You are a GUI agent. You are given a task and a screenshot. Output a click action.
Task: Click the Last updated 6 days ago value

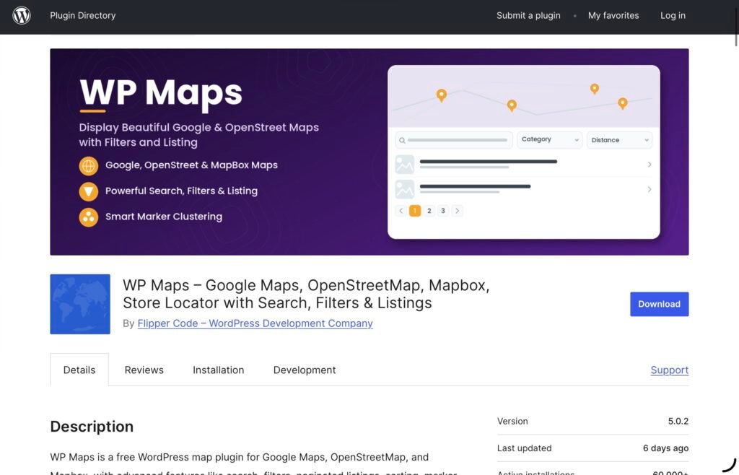(x=665, y=448)
